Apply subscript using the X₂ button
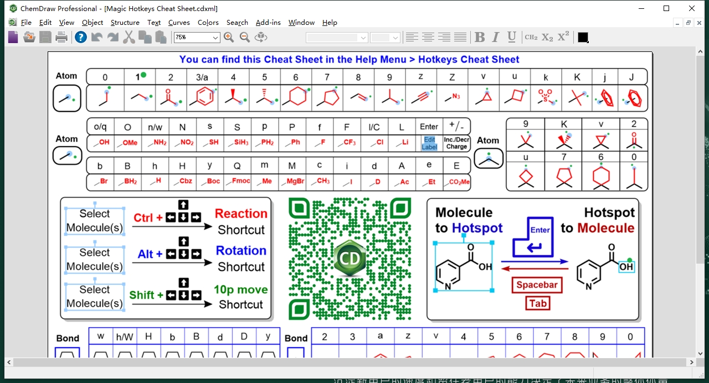The width and height of the screenshot is (709, 383). [x=547, y=37]
